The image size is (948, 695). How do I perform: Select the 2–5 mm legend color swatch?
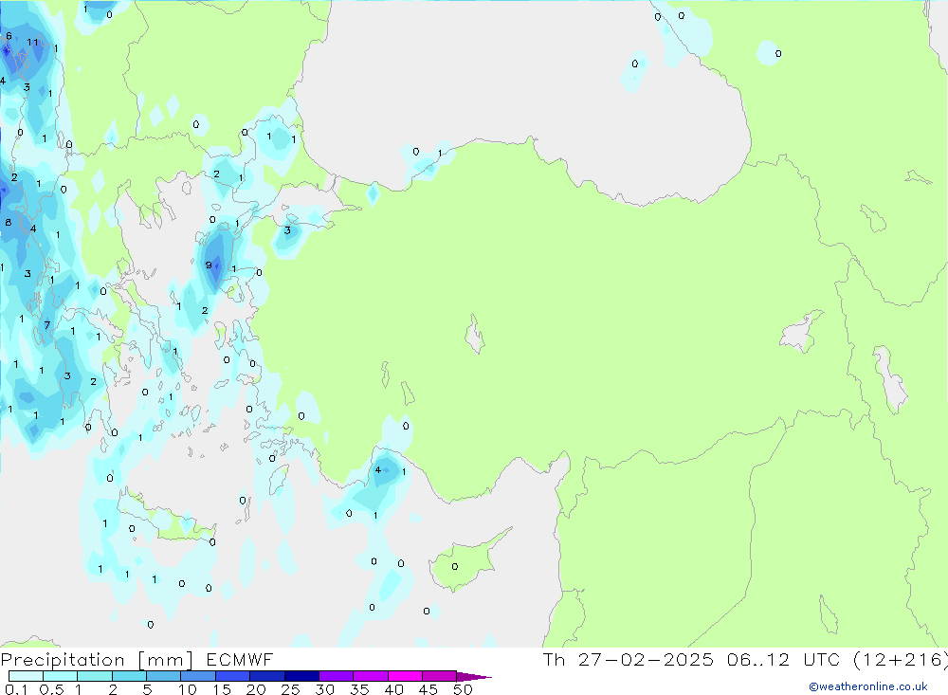(x=129, y=676)
